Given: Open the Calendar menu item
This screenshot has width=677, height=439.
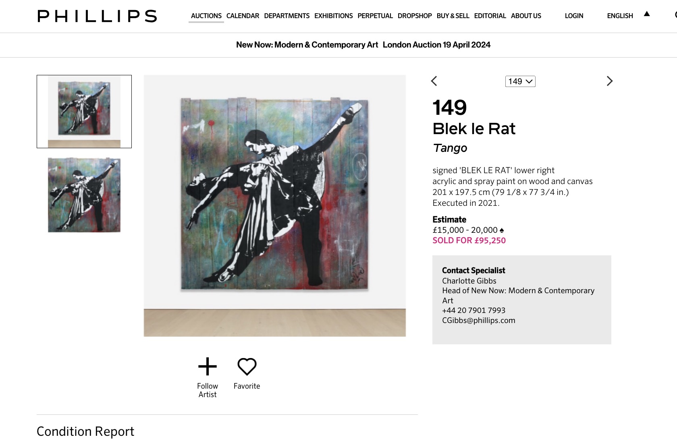Looking at the screenshot, I should click(243, 16).
